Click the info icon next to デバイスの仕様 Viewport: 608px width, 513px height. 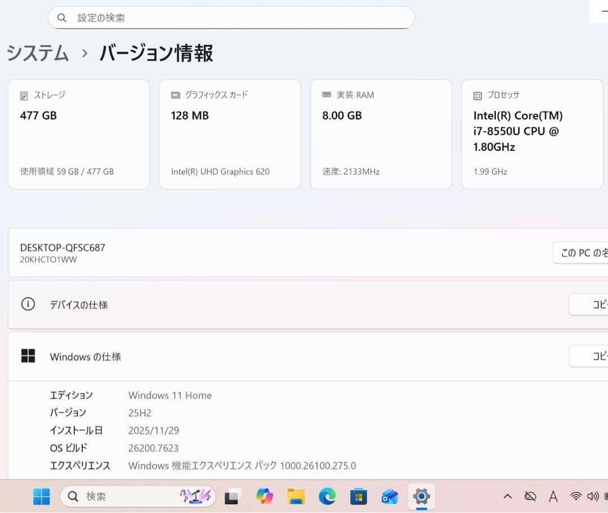pyautogui.click(x=28, y=304)
